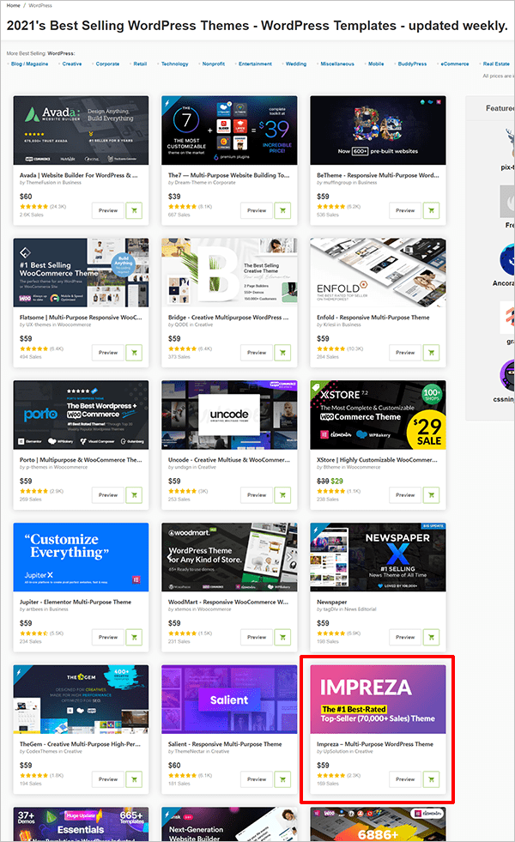The height and width of the screenshot is (842, 515).
Task: Open the Mobile category link
Action: [376, 64]
